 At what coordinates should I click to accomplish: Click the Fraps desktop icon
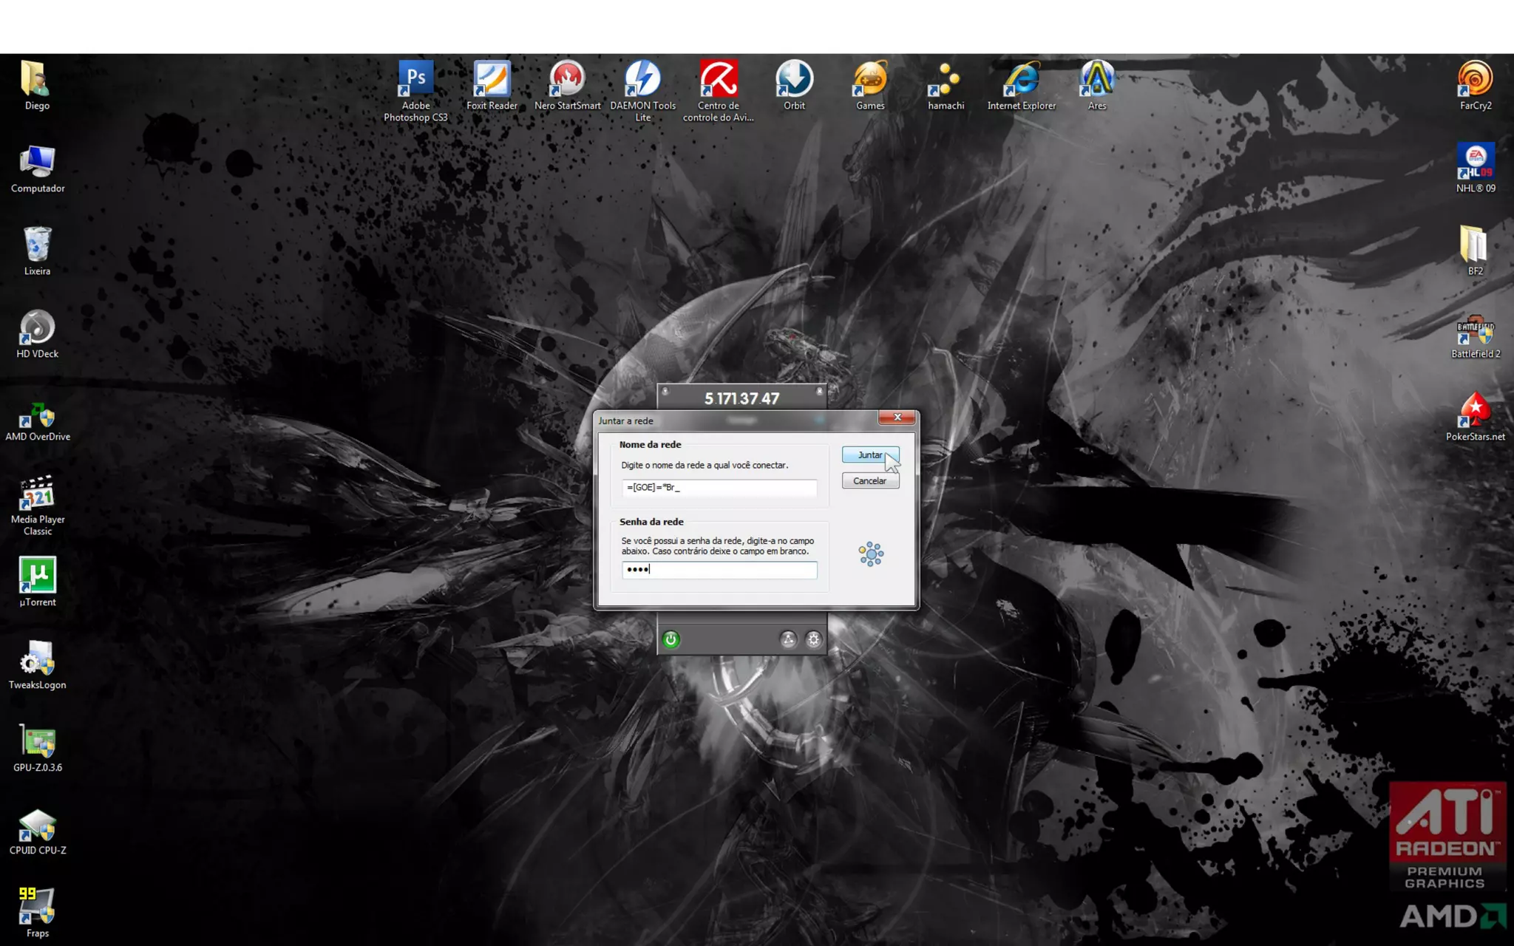38,907
